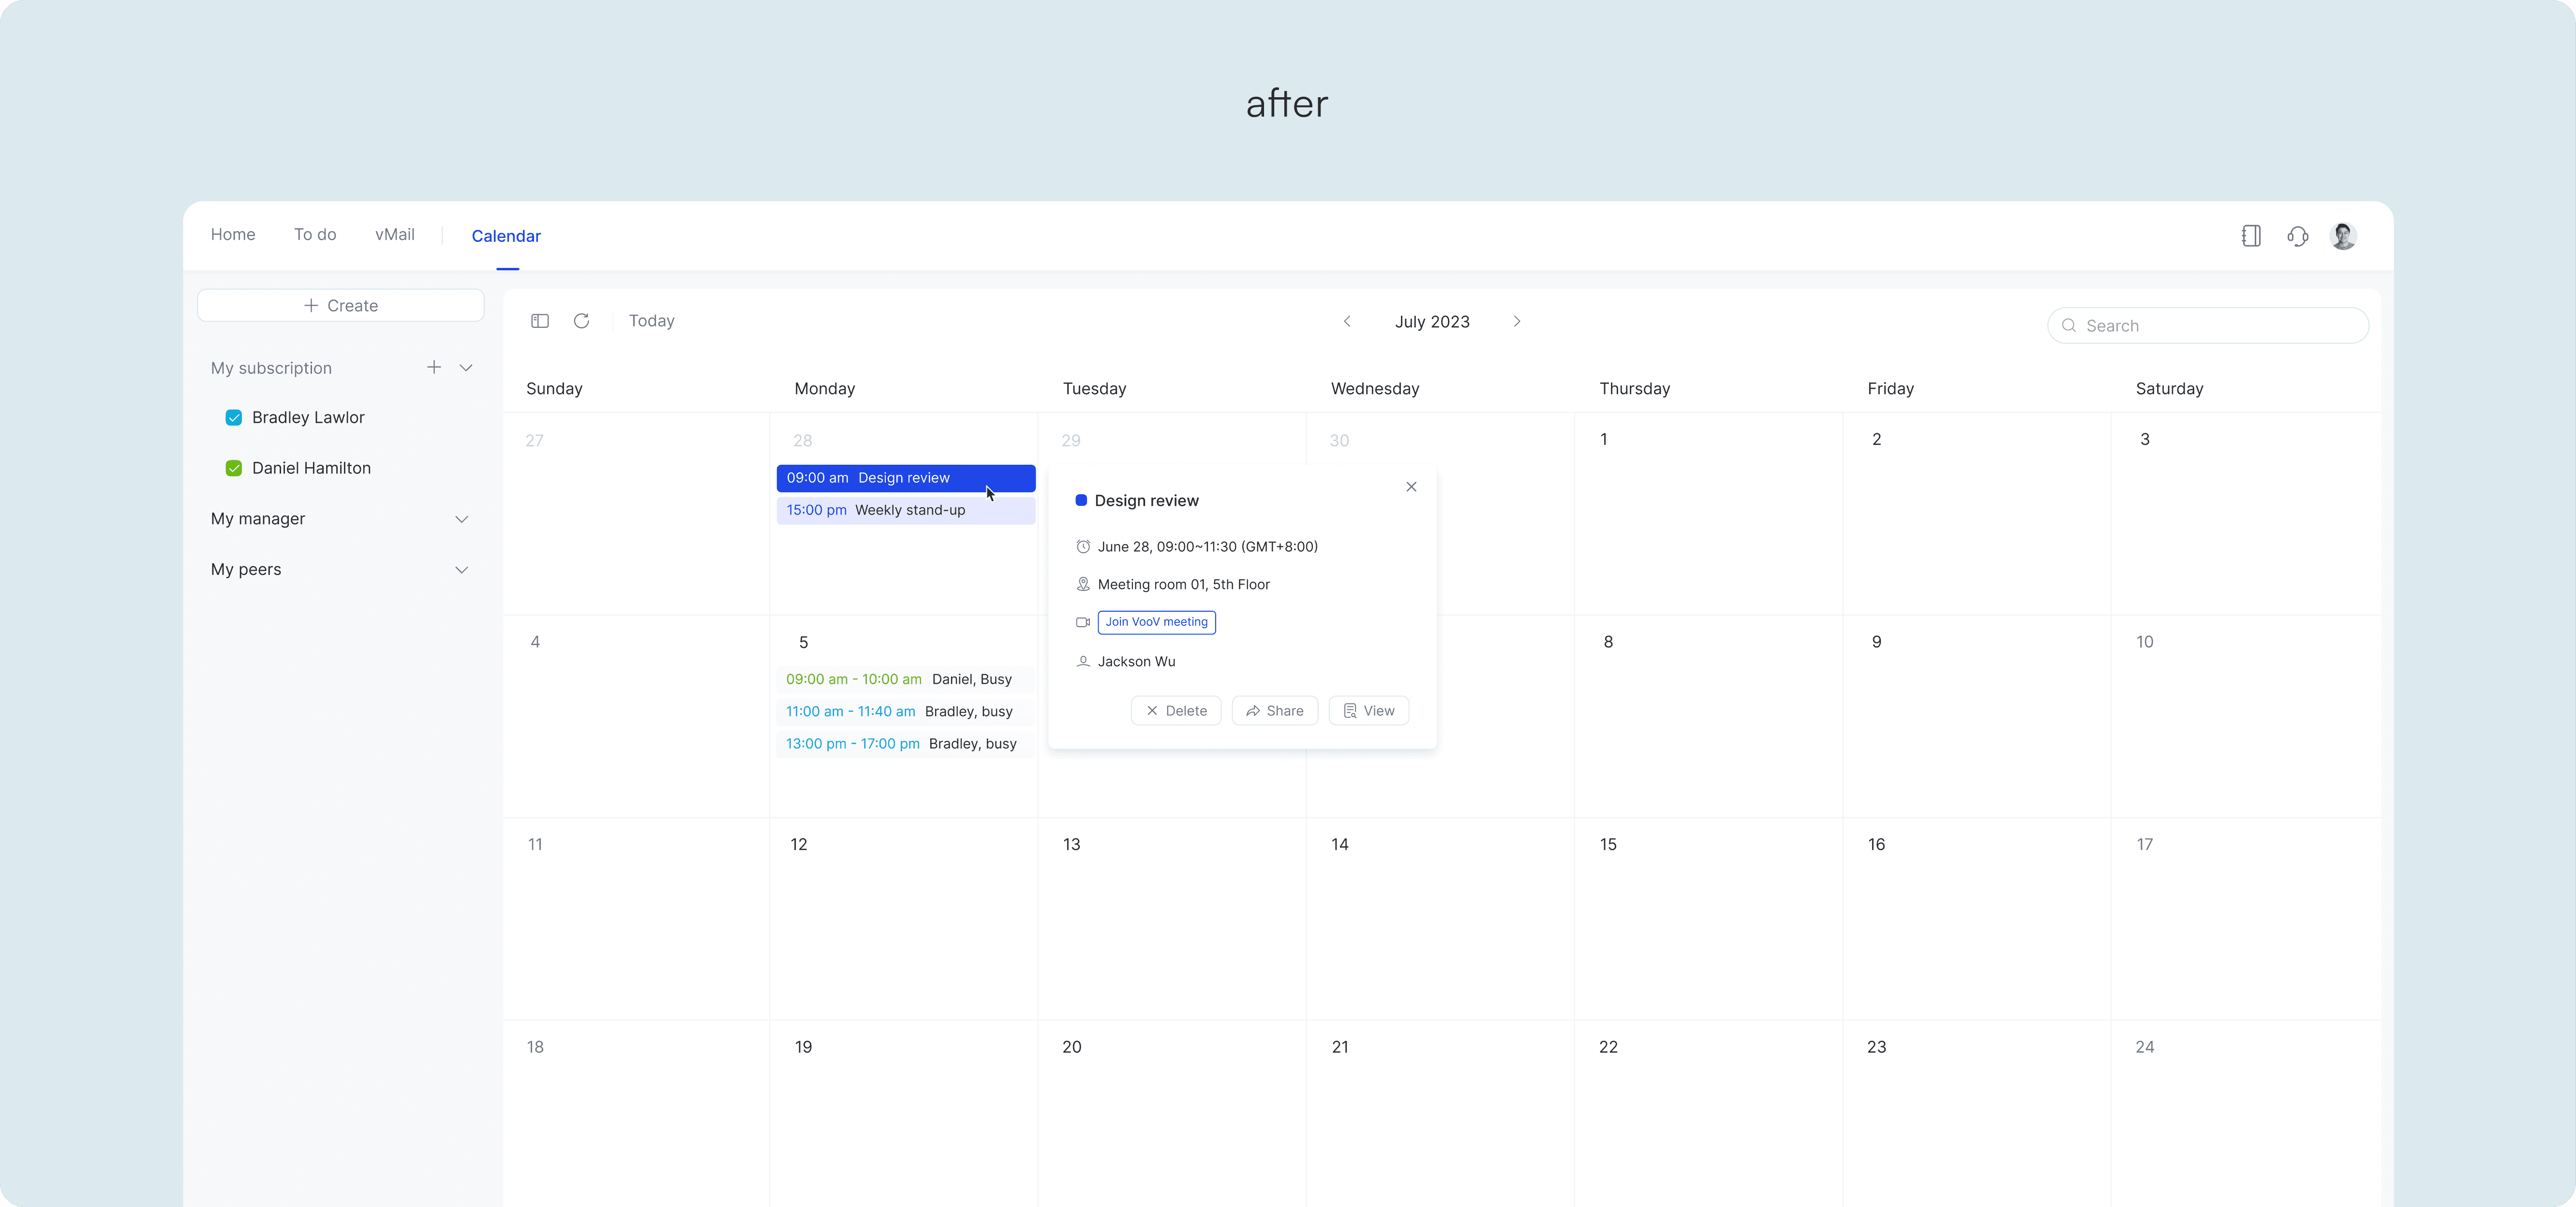Screen dimensions: 2576x1207
Task: Uncheck Daniel Hamilton calendar
Action: click(234, 468)
